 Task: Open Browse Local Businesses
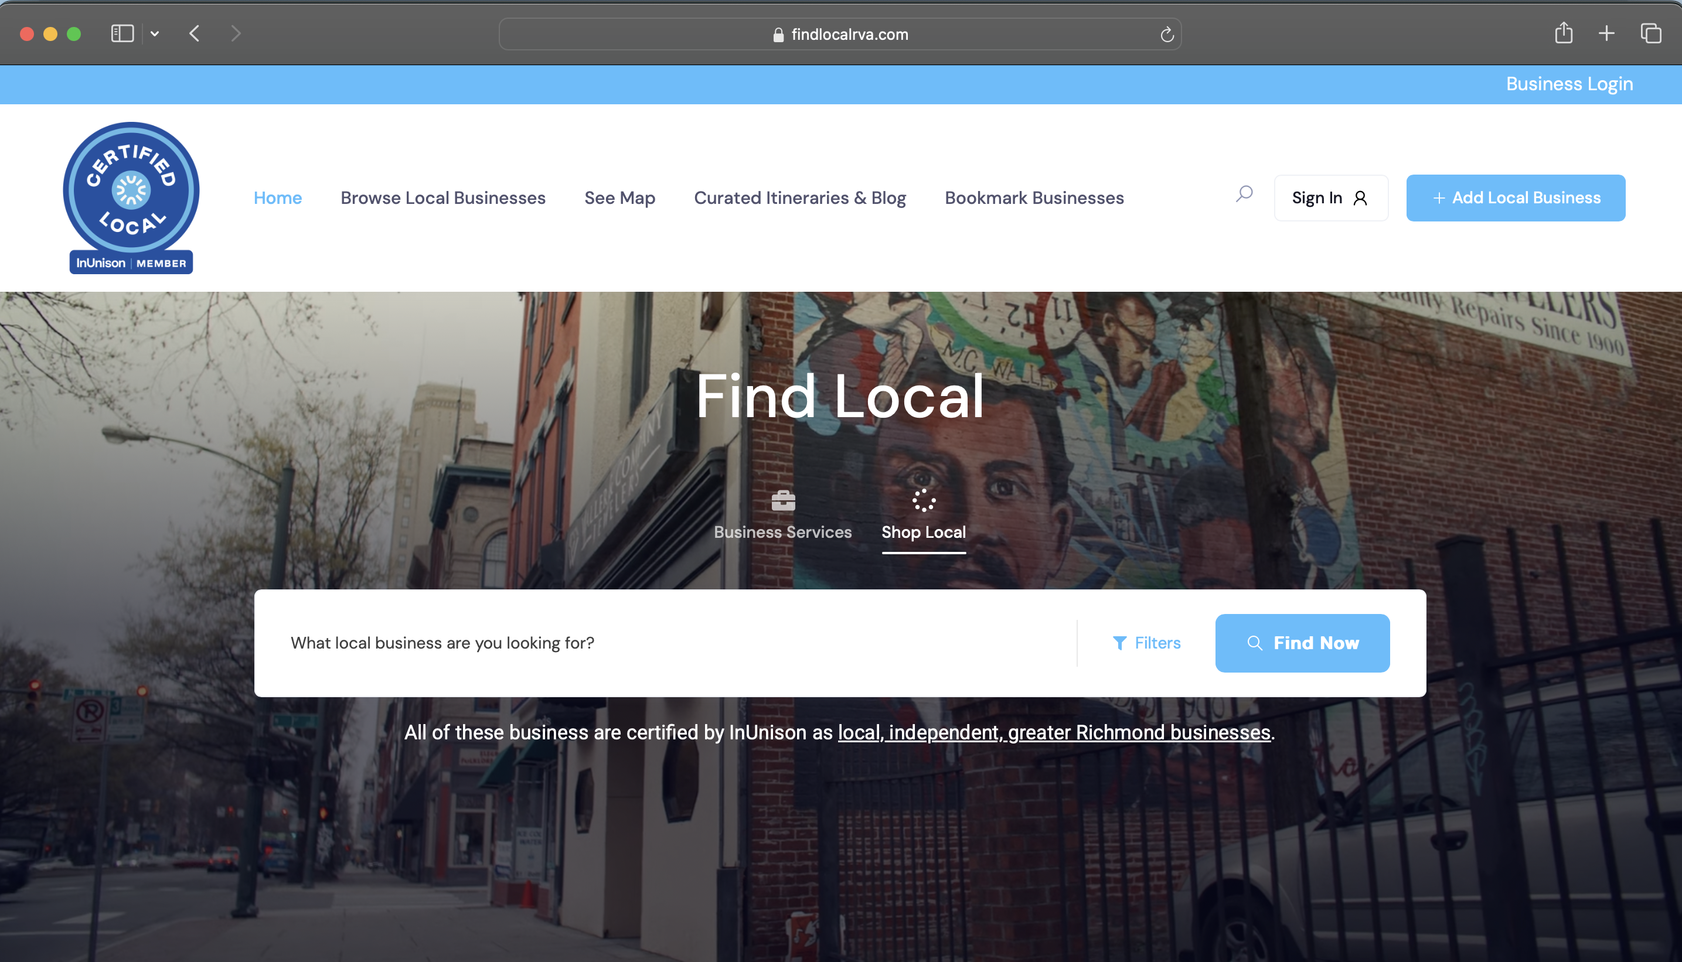point(442,197)
